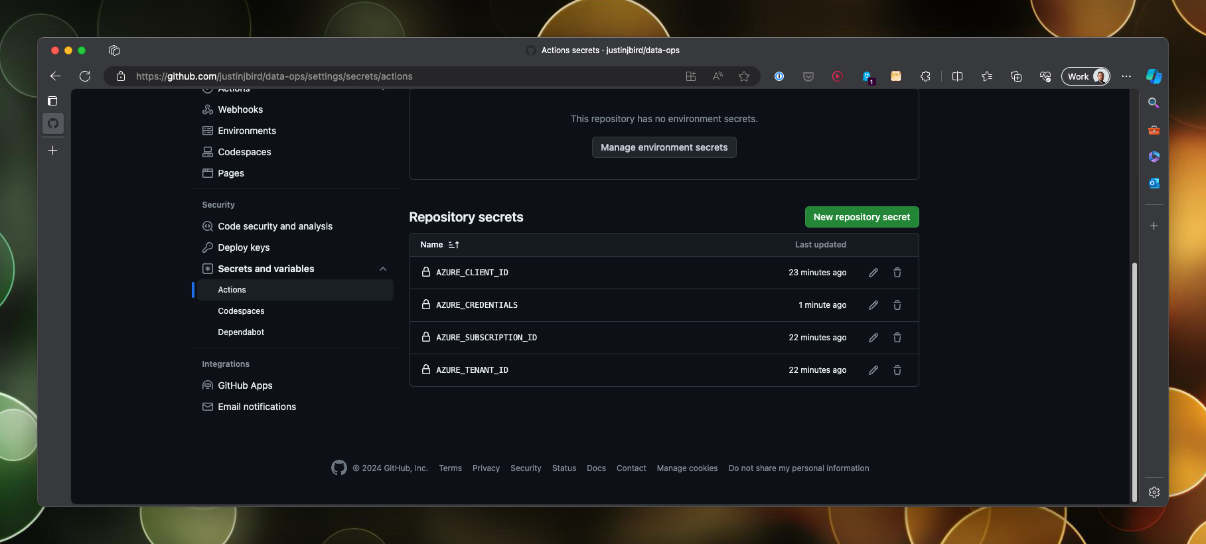Image resolution: width=1206 pixels, height=544 pixels.
Task: Reload the page with the refresh icon
Action: 85,76
